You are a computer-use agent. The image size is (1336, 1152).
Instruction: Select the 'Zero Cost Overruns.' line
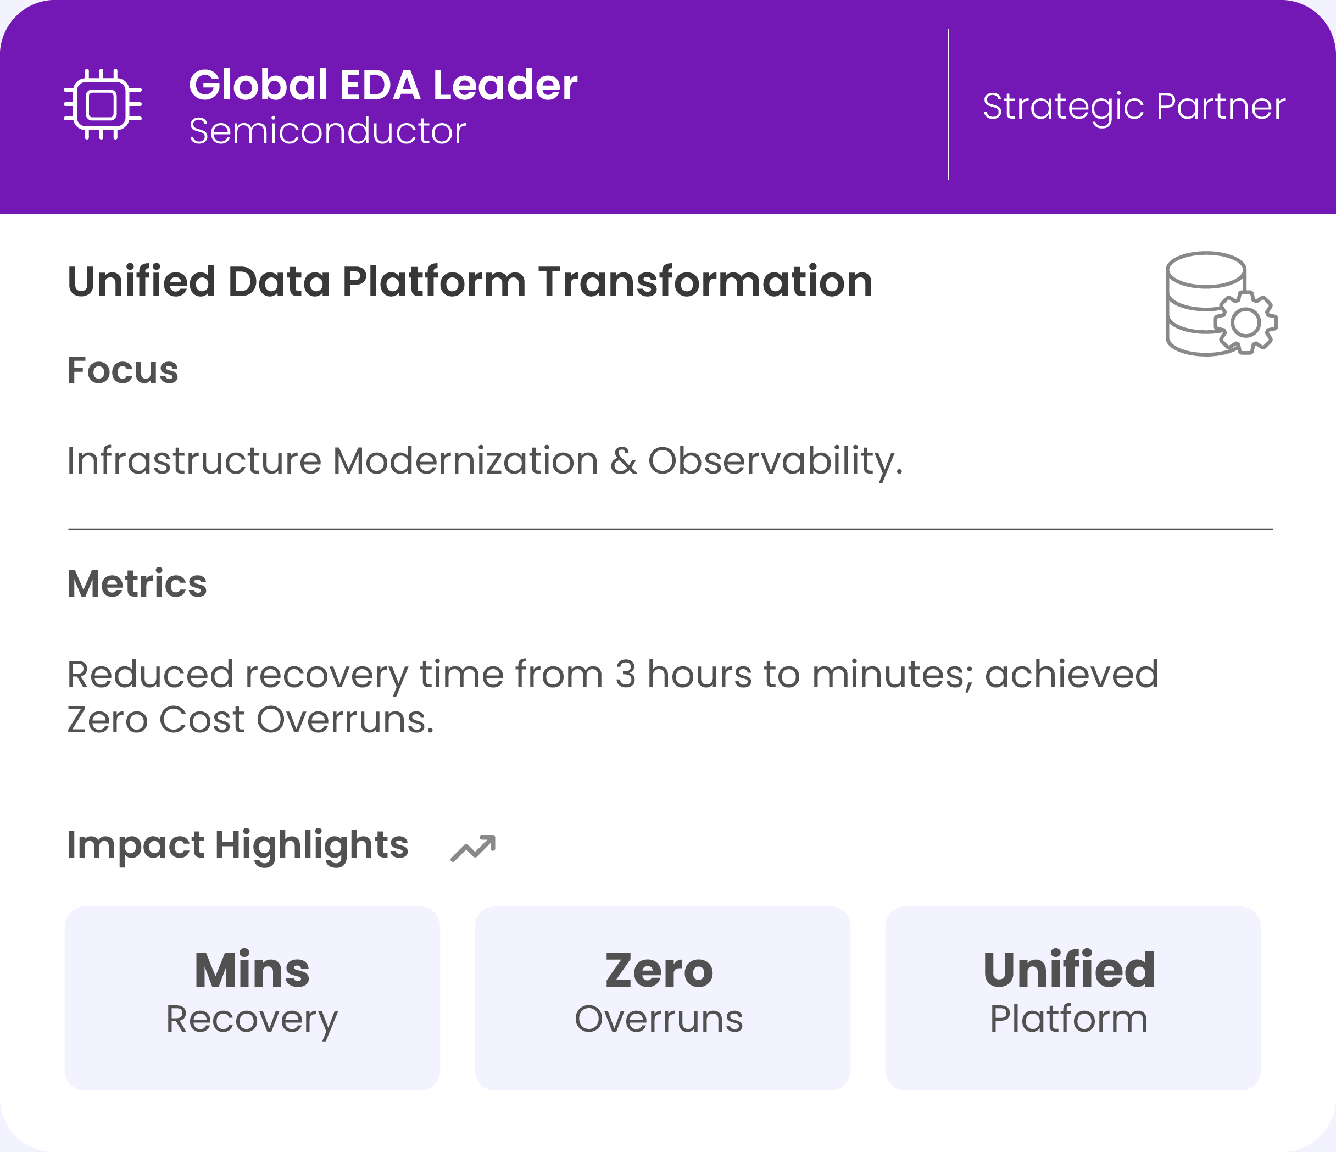(250, 720)
